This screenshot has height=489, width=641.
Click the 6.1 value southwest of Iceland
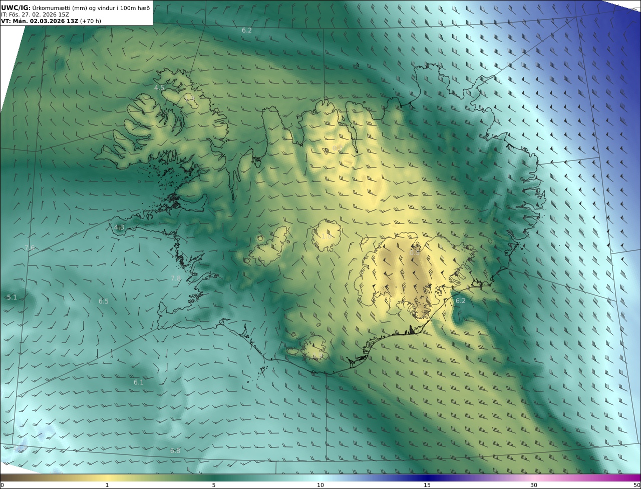139,382
